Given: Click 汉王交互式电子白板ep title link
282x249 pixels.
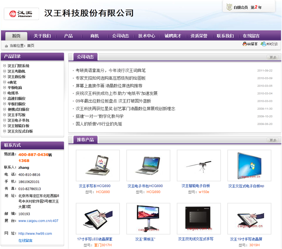Looking at the screenshot, I should click(x=246, y=186).
